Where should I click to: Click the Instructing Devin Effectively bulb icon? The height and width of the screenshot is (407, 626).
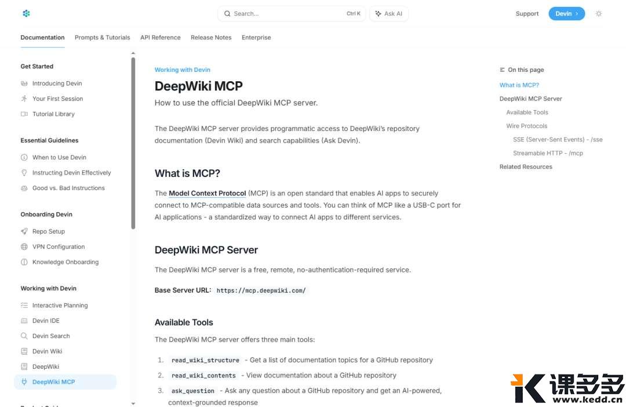(24, 173)
